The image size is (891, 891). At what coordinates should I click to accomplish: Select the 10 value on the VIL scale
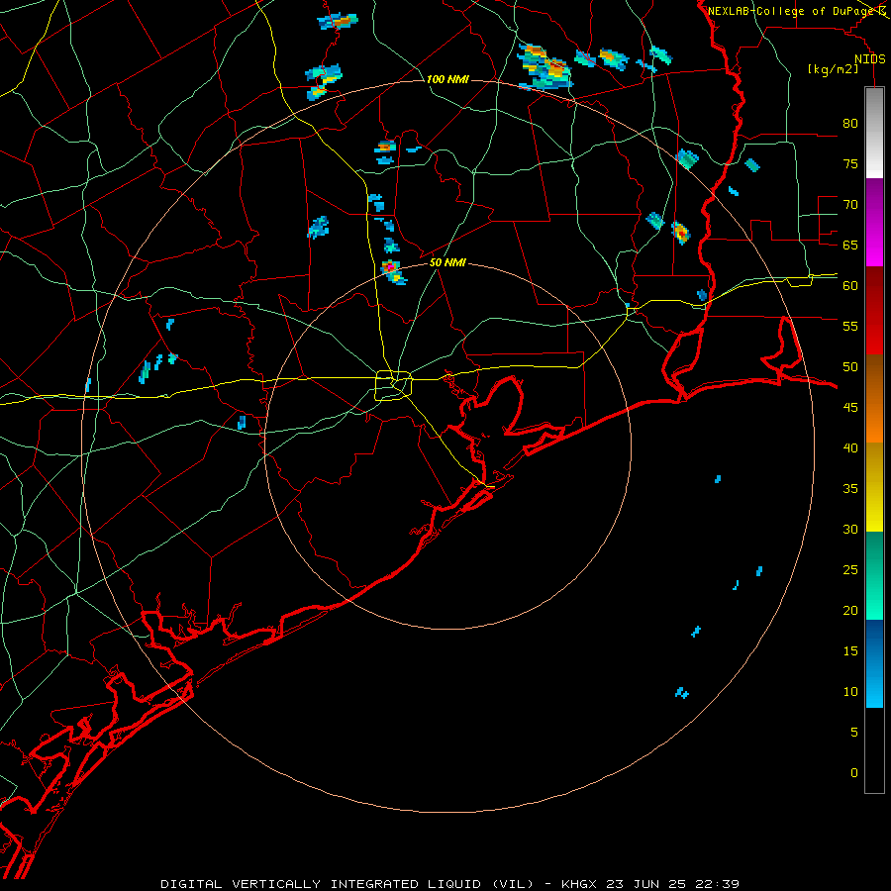850,692
